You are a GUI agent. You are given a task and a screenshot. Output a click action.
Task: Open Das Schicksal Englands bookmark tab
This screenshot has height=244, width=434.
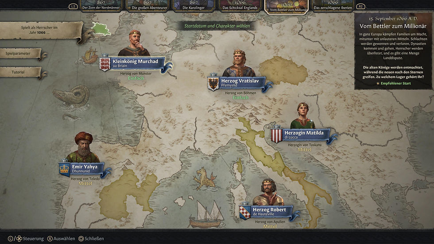pos(240,5)
